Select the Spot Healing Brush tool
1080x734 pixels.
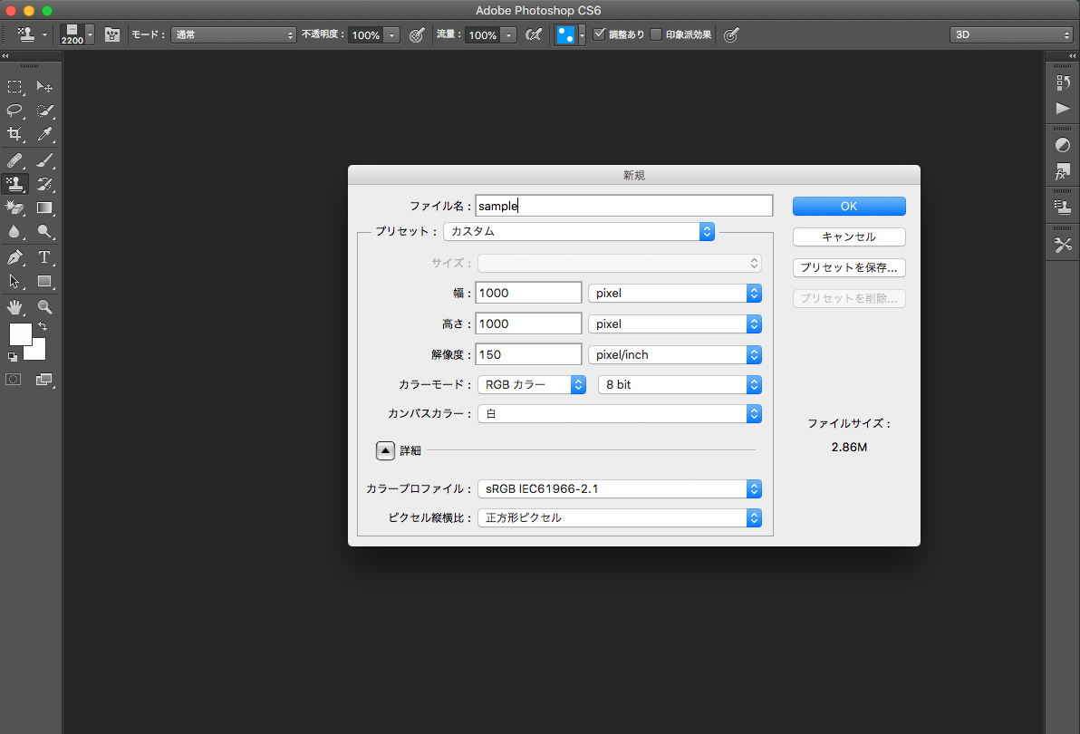tap(14, 160)
